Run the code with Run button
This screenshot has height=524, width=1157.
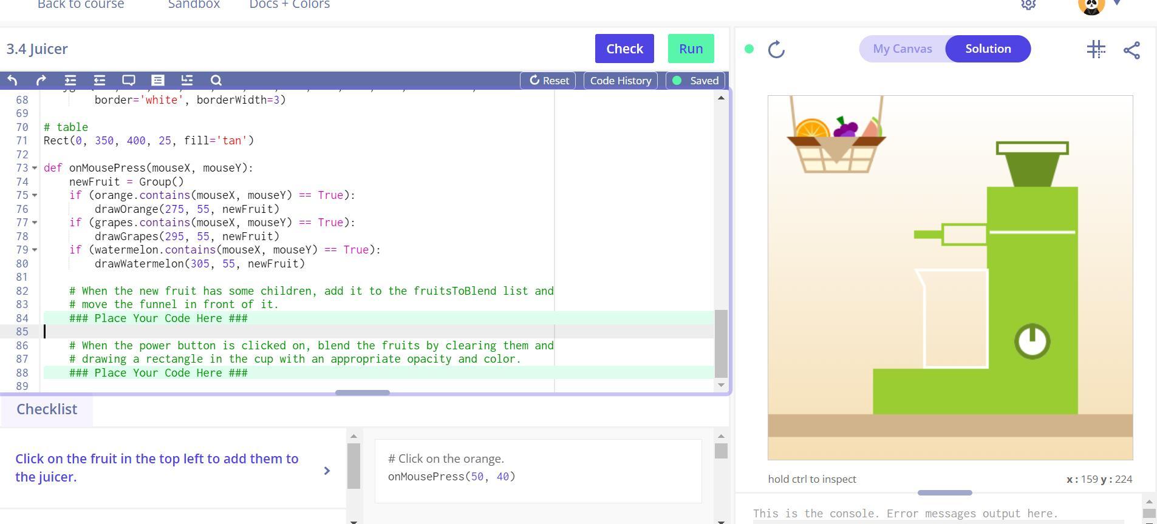coord(691,49)
